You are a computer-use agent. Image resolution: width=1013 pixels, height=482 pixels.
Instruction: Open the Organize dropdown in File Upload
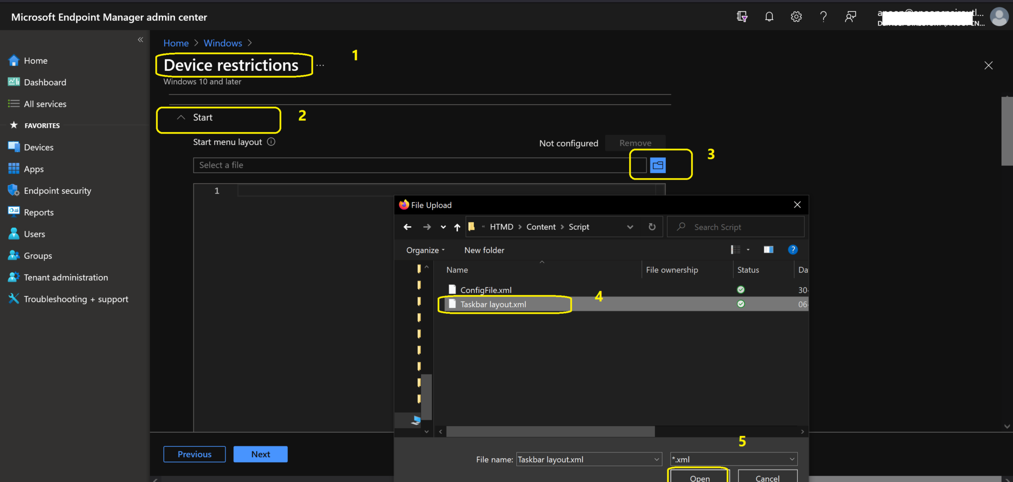pos(424,250)
